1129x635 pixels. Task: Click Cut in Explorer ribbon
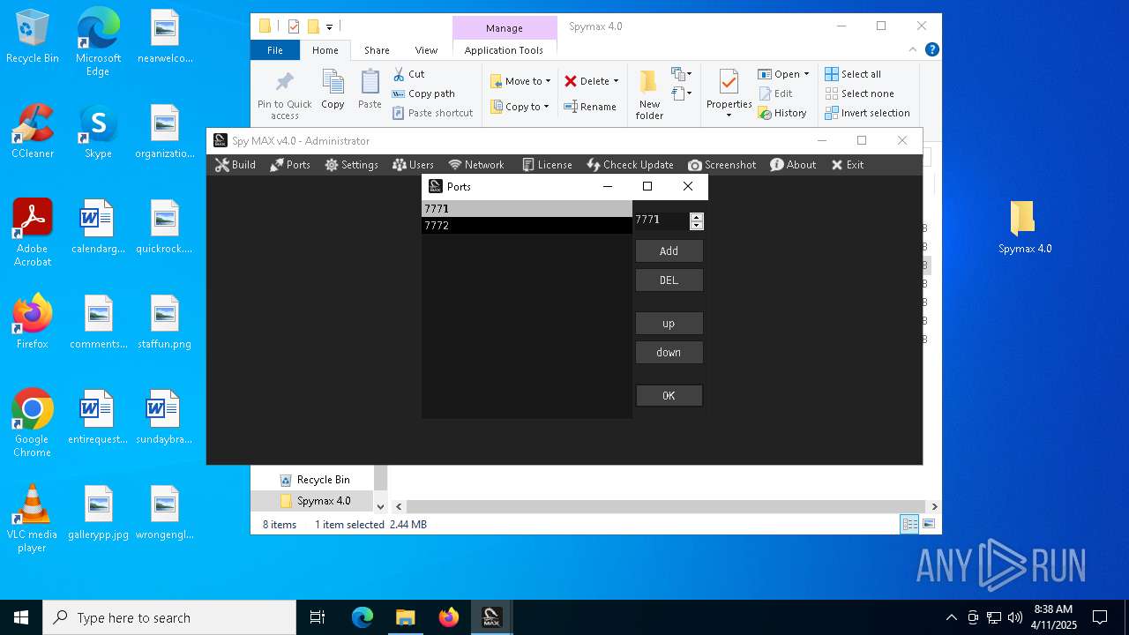click(x=408, y=74)
